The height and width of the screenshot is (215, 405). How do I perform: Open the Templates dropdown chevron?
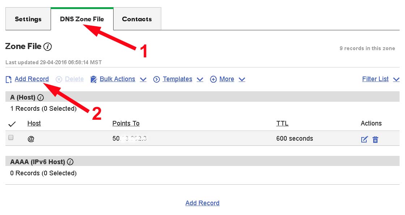tap(200, 79)
